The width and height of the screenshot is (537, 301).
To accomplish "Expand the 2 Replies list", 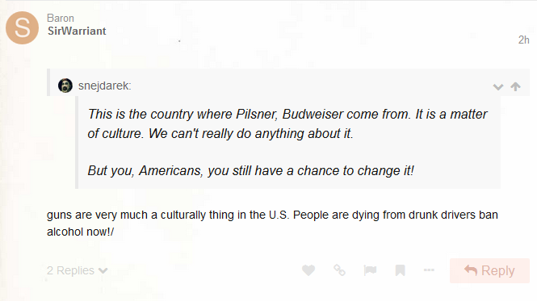I will tap(77, 270).
